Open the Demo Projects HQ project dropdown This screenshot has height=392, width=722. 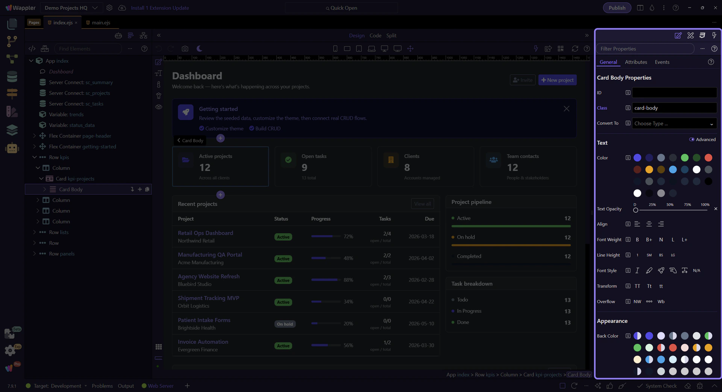[x=71, y=8]
